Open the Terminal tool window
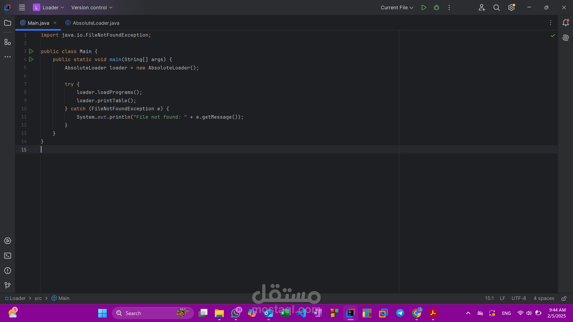Image resolution: width=573 pixels, height=322 pixels. point(8,256)
